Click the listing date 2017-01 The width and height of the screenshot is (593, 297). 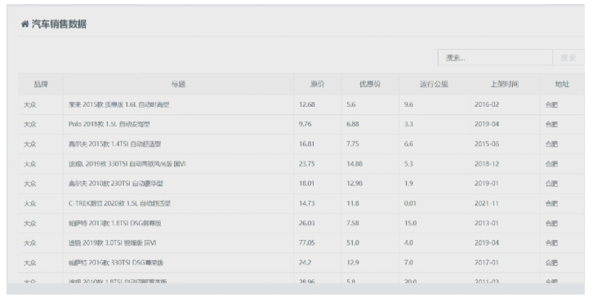click(x=487, y=263)
